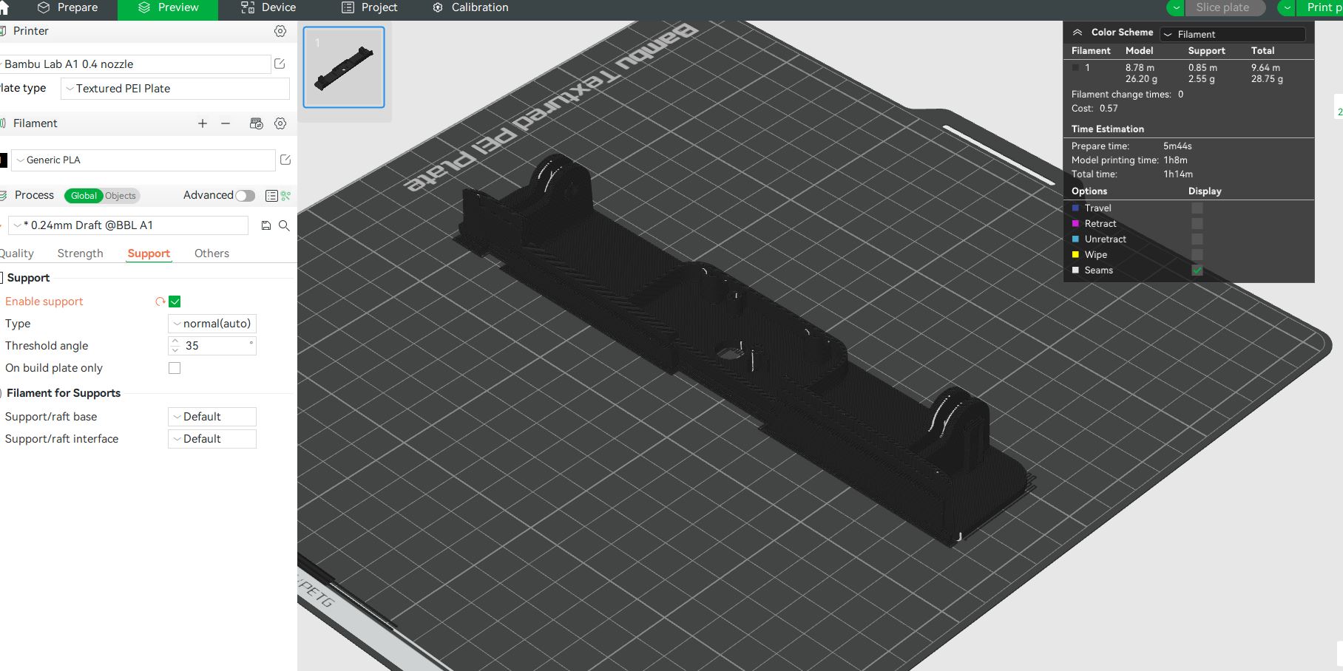Open the Calibration tab
1343x671 pixels.
pyautogui.click(x=470, y=7)
